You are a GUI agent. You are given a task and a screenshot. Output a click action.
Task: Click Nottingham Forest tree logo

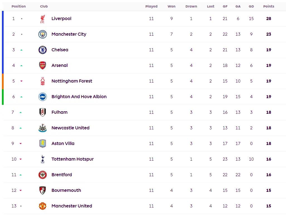tap(43, 81)
